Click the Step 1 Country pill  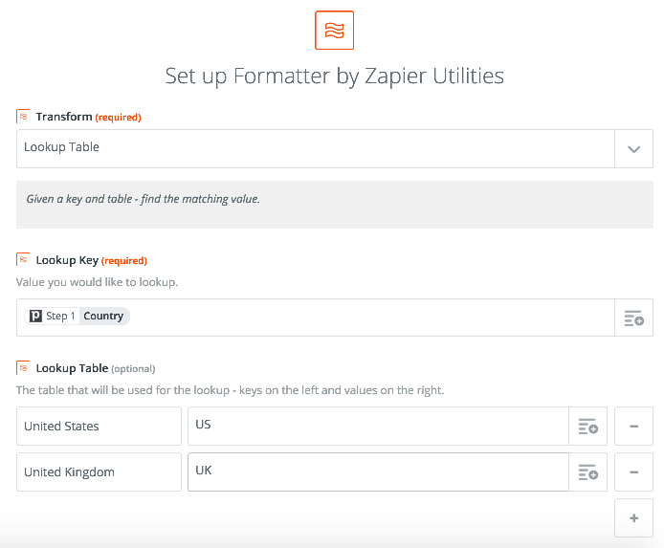(x=77, y=317)
